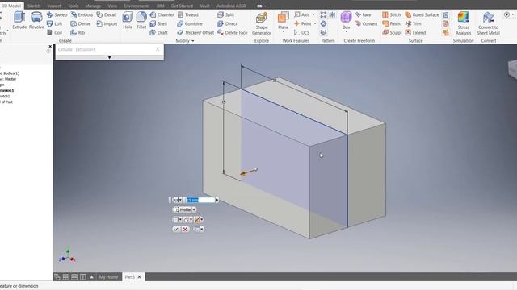Select the Emboss tool

(x=82, y=14)
